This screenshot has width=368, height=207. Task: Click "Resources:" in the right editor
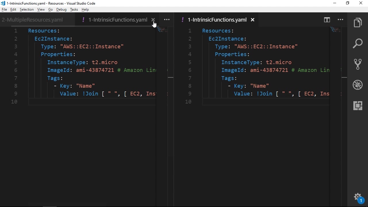[218, 31]
